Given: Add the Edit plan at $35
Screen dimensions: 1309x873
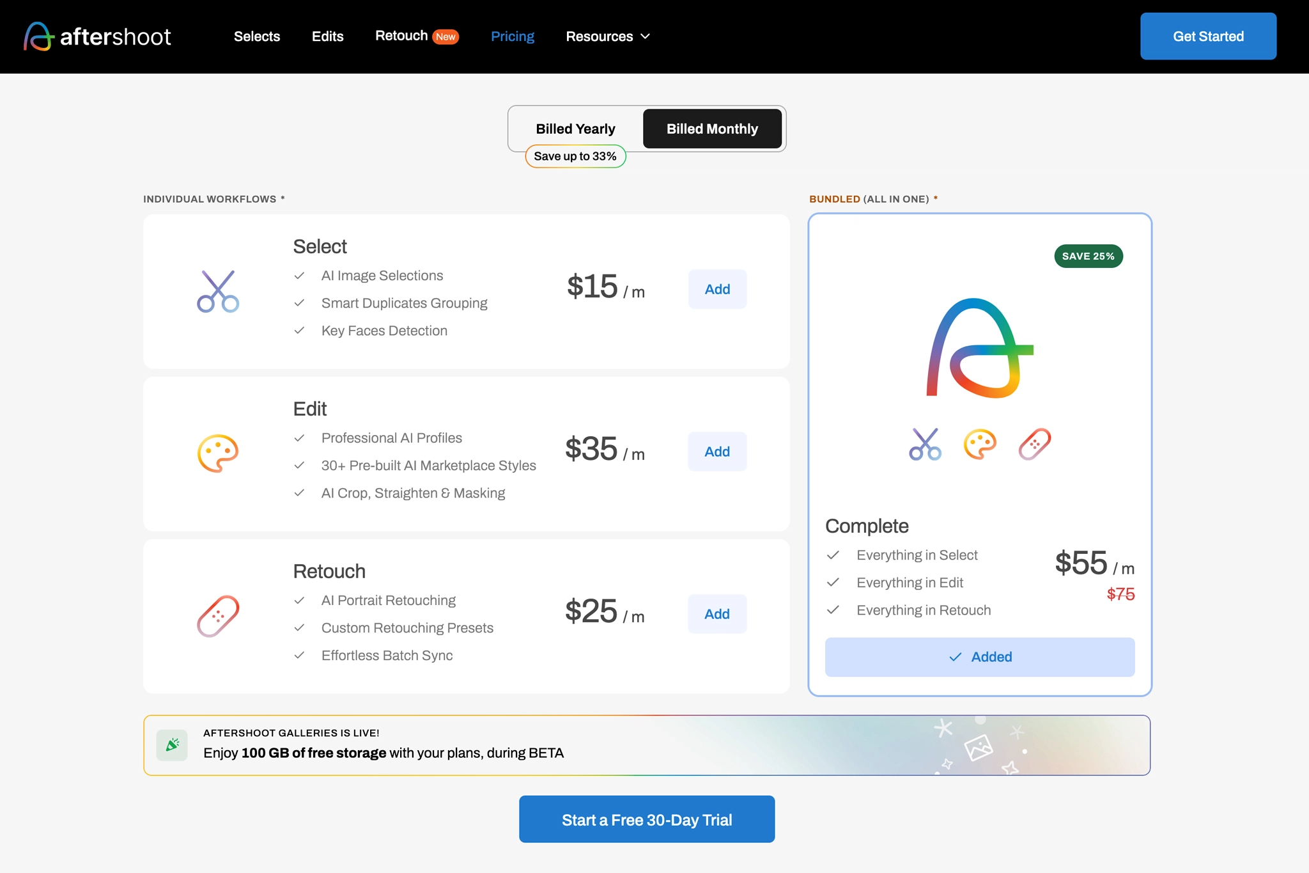Looking at the screenshot, I should [x=717, y=452].
